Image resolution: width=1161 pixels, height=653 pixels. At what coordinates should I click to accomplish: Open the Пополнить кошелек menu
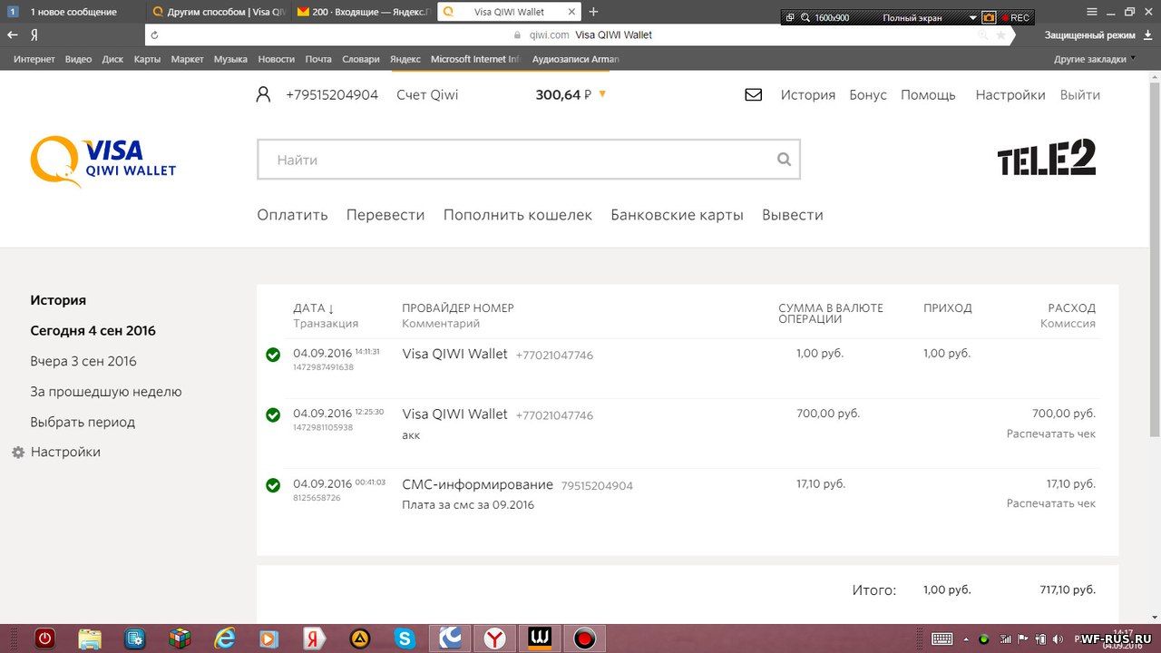(x=518, y=215)
